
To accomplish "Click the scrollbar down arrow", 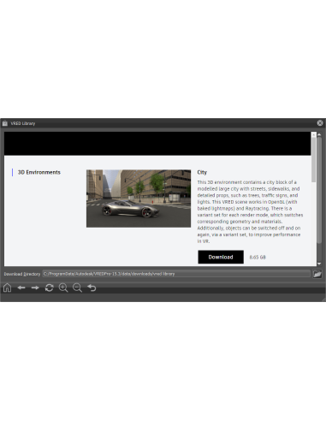I will pos(319,264).
